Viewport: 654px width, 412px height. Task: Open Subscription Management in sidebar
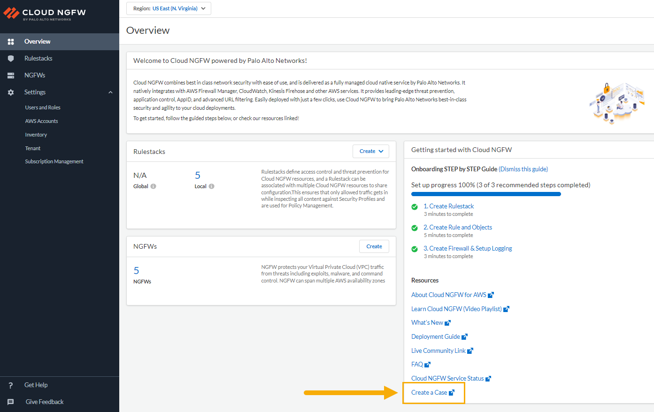tap(54, 161)
